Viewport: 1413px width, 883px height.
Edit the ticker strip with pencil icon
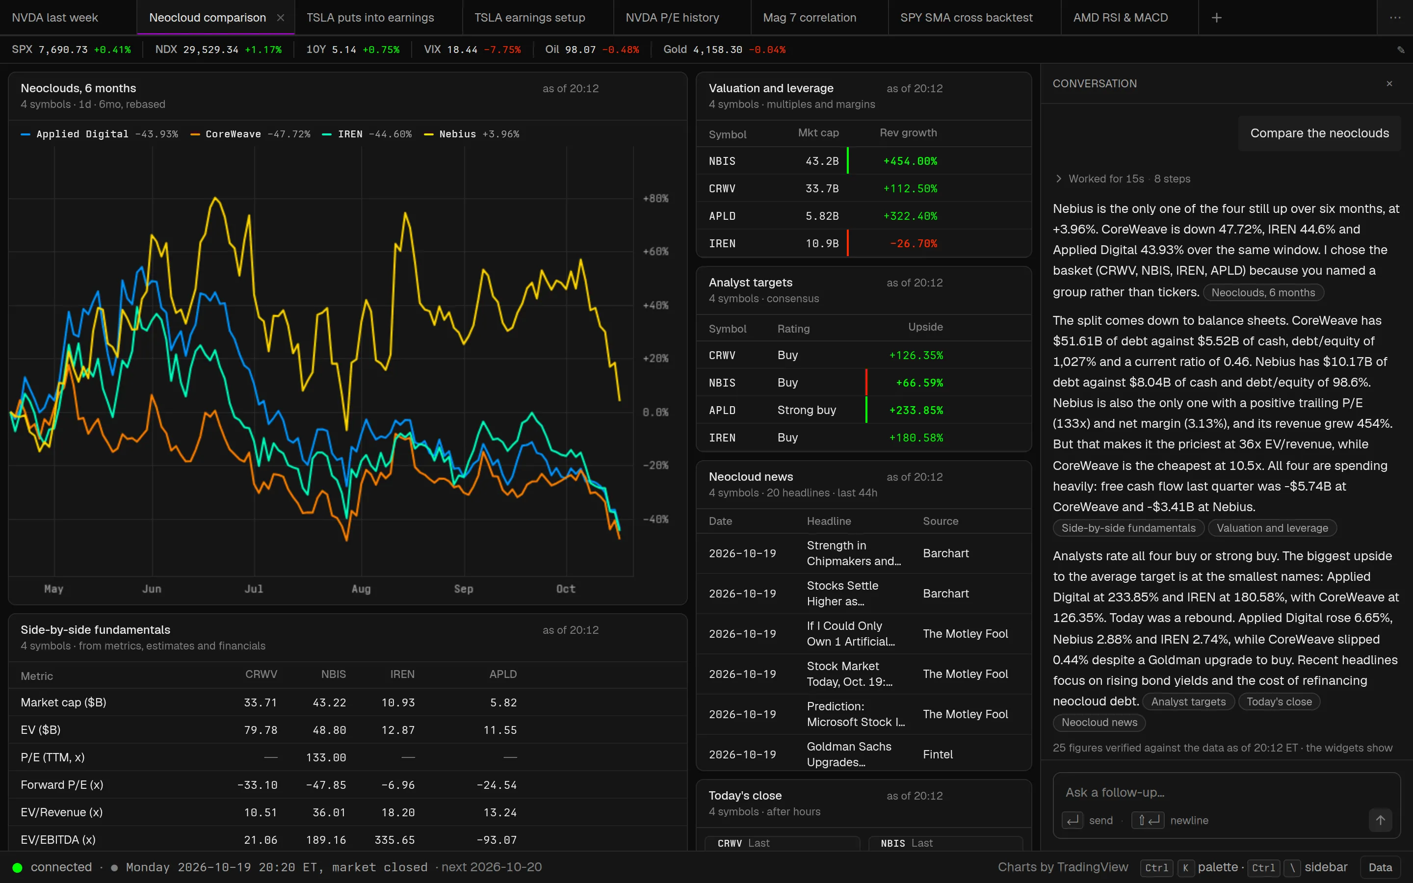click(x=1401, y=50)
